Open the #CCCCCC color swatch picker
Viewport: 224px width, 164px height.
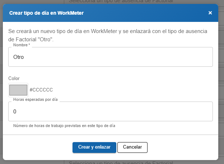18,90
